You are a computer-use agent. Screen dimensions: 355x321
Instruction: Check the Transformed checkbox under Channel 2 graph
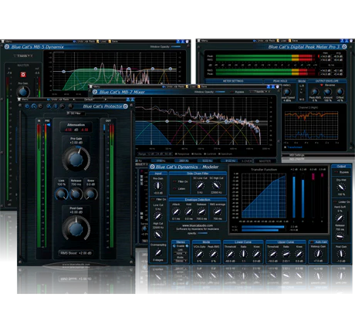click(x=286, y=147)
